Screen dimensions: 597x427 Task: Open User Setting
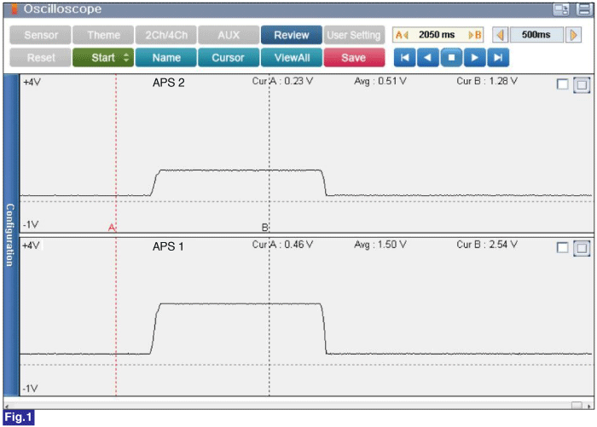pyautogui.click(x=354, y=35)
